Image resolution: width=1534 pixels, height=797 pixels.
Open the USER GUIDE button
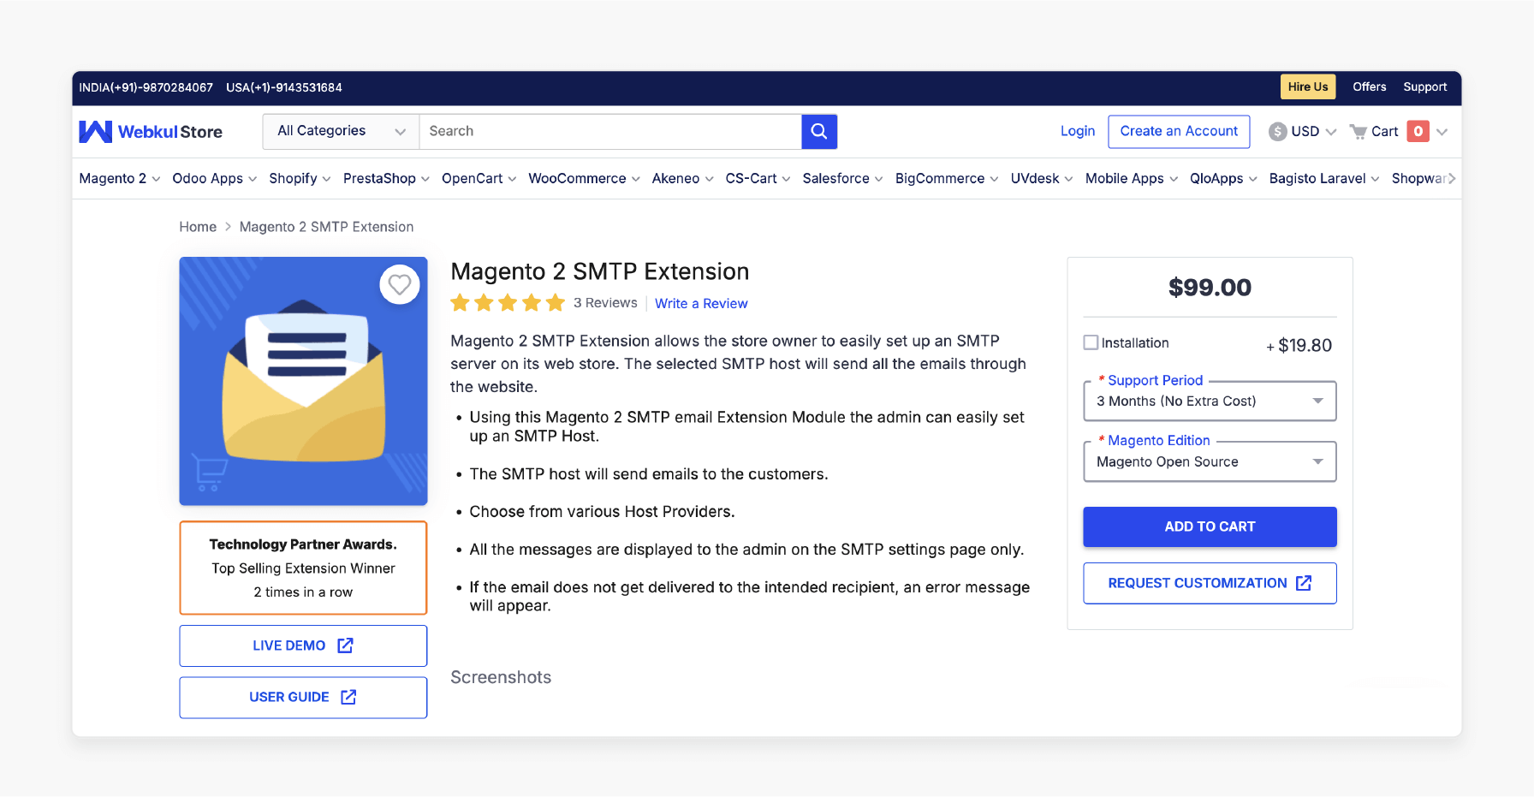tap(303, 697)
